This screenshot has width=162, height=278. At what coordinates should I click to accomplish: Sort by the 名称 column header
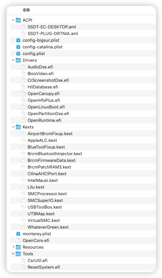click(x=26, y=10)
